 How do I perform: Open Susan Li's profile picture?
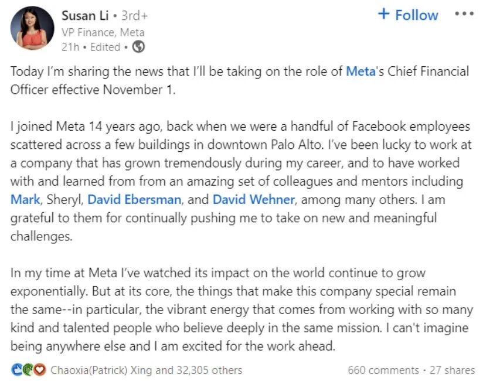tap(32, 28)
